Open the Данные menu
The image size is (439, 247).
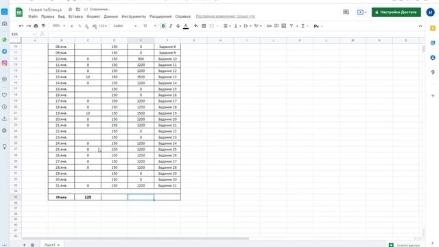click(111, 16)
